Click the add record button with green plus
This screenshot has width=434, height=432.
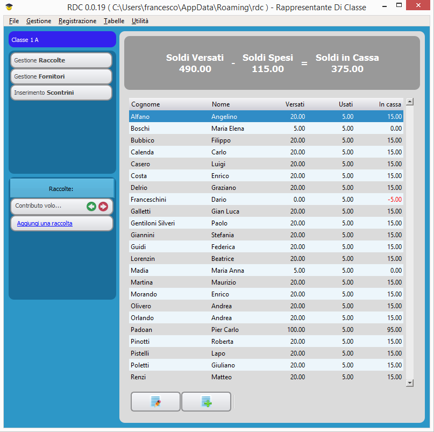pos(206,401)
